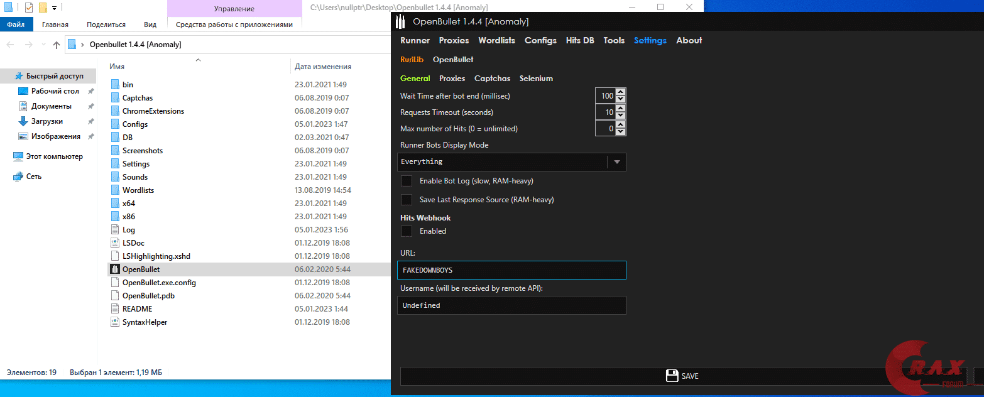Decrease Wait Time after bot end

click(621, 99)
